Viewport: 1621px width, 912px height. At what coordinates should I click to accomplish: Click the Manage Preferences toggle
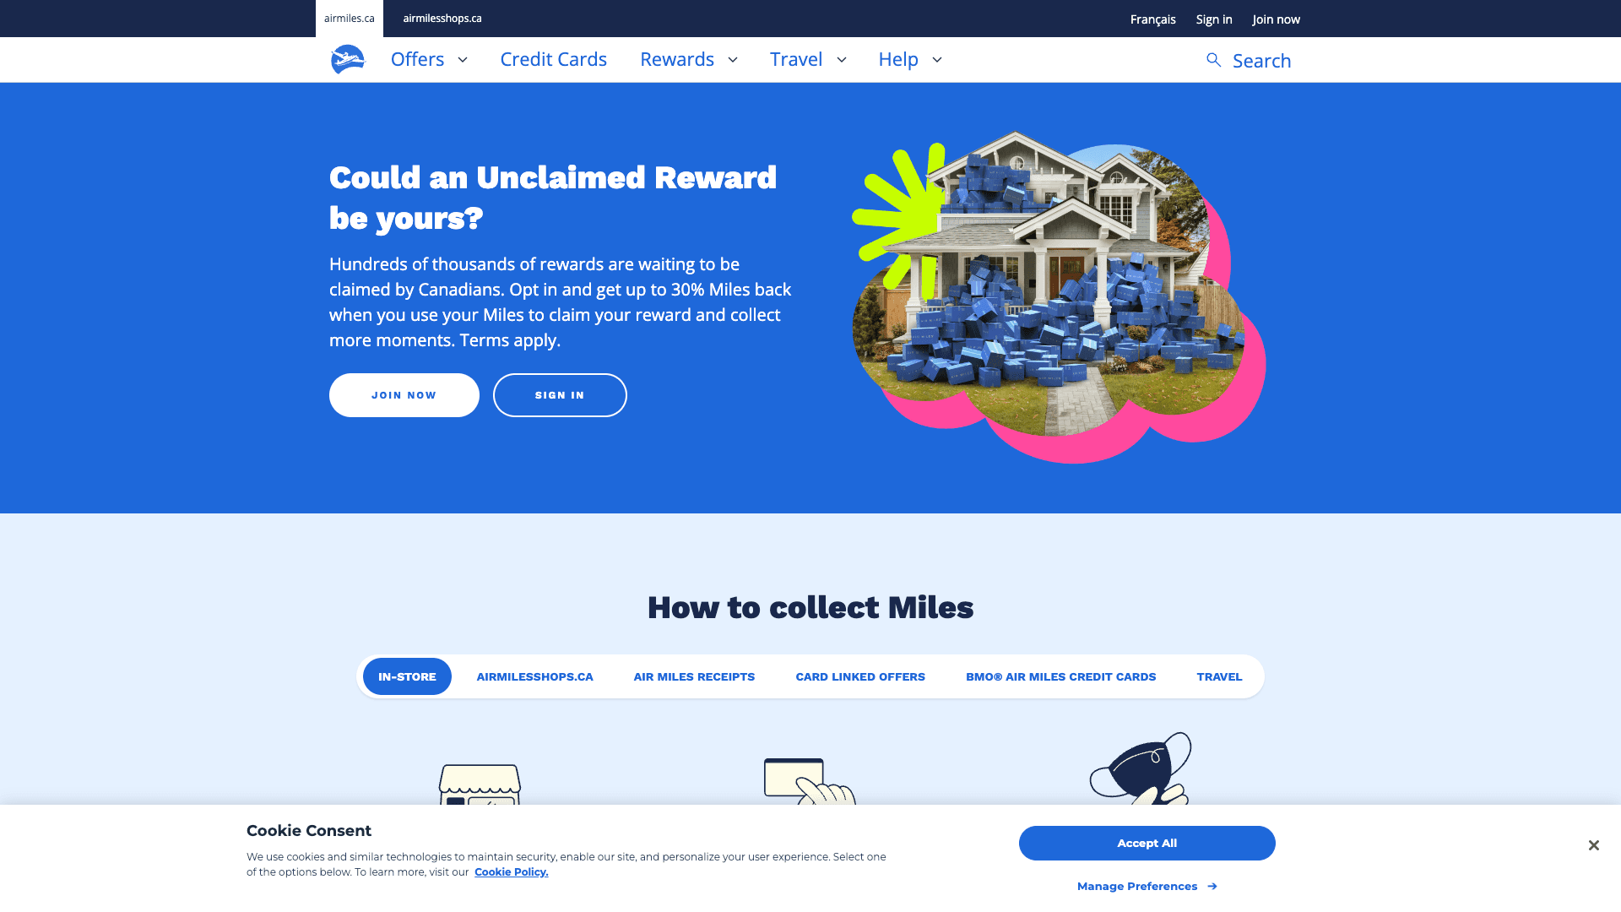1147,885
